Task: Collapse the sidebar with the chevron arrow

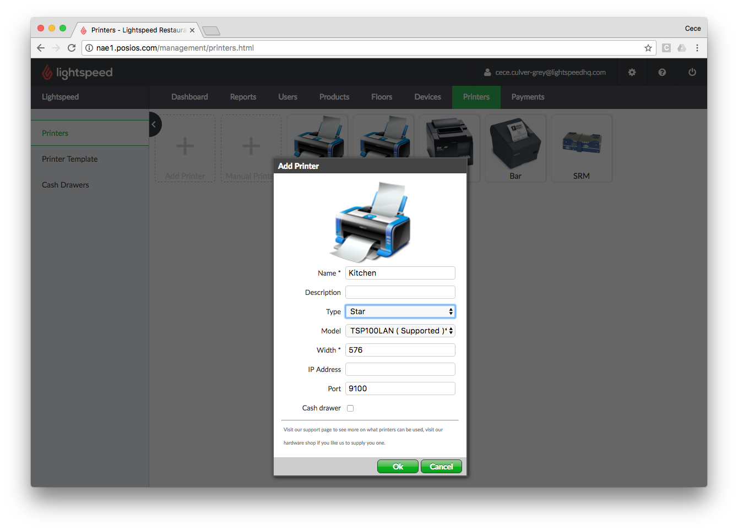Action: [x=154, y=124]
